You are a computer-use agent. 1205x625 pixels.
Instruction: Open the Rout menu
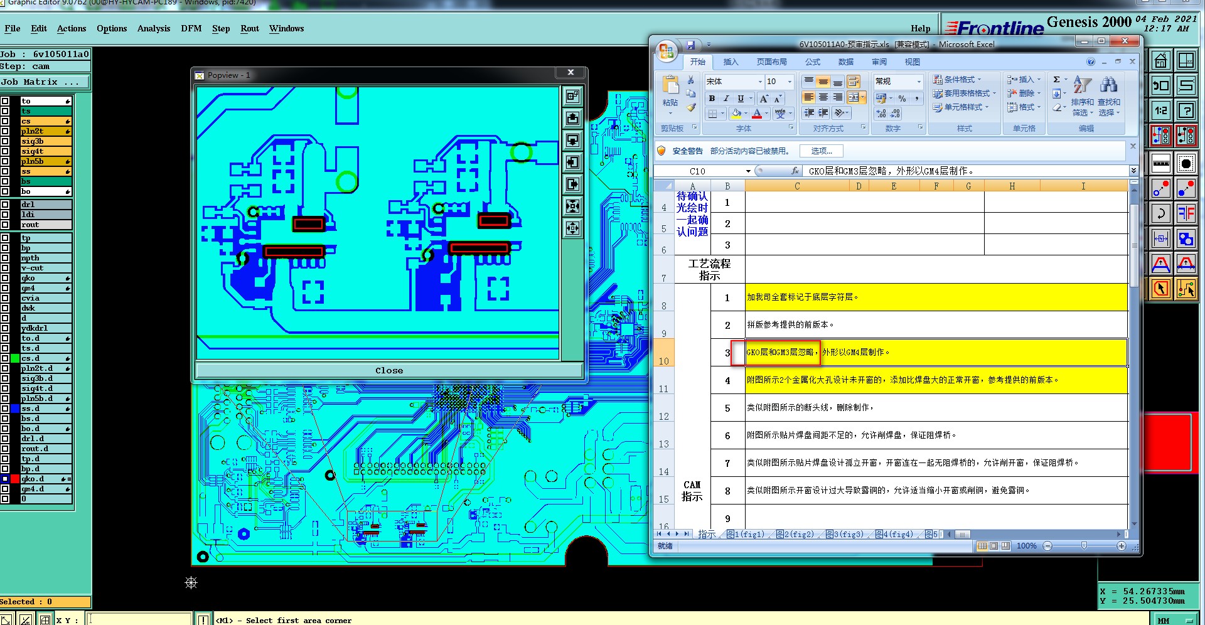[x=250, y=29]
